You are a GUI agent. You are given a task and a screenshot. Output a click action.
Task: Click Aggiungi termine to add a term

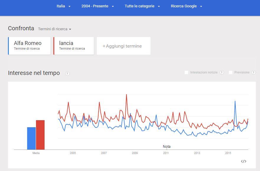point(124,46)
